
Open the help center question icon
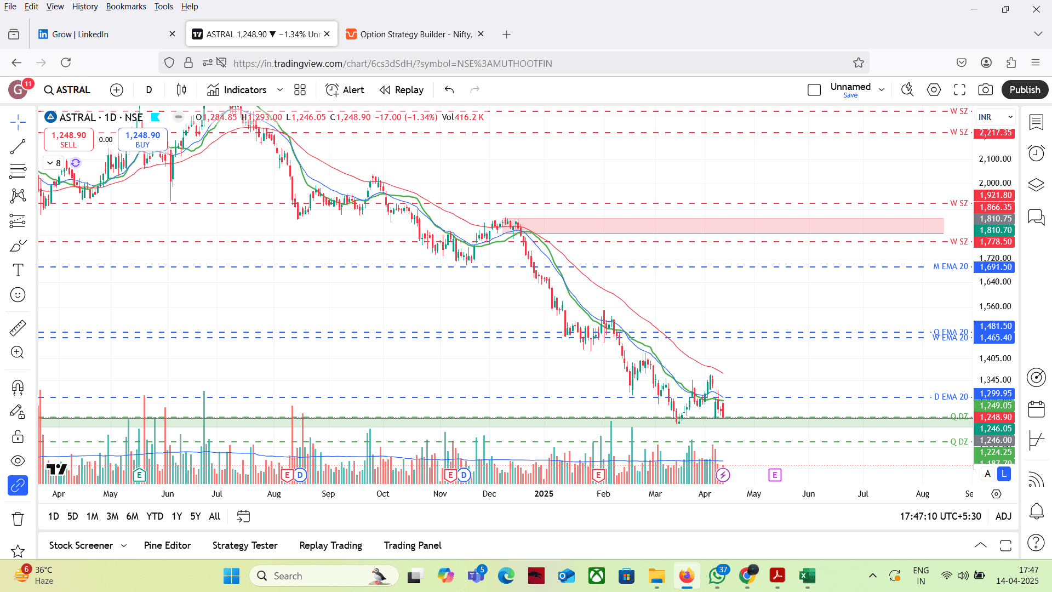(x=1036, y=543)
